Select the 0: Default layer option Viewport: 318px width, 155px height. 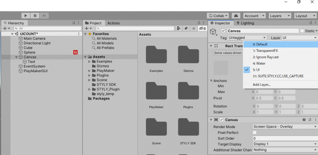point(280,44)
